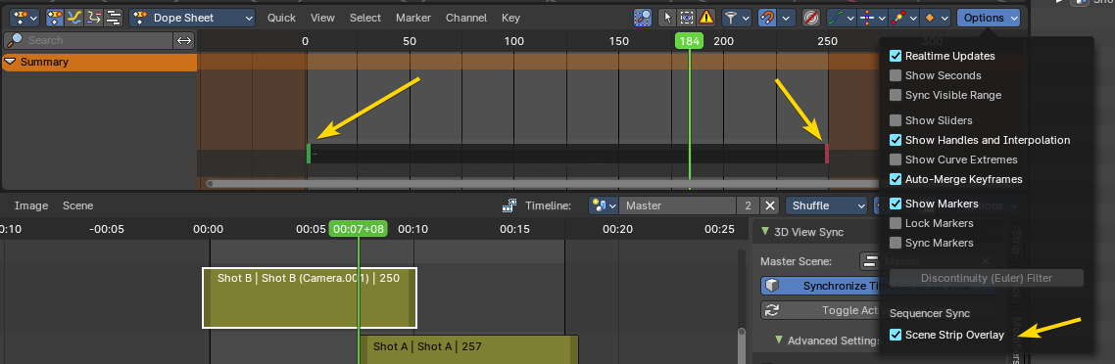
Task: Open the Quick menu
Action: pos(281,18)
